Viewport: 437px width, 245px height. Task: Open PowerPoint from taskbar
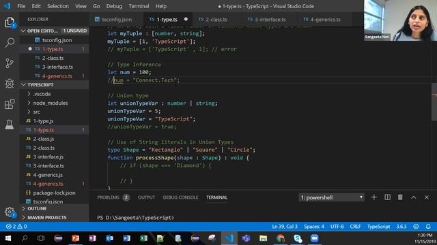(75, 238)
